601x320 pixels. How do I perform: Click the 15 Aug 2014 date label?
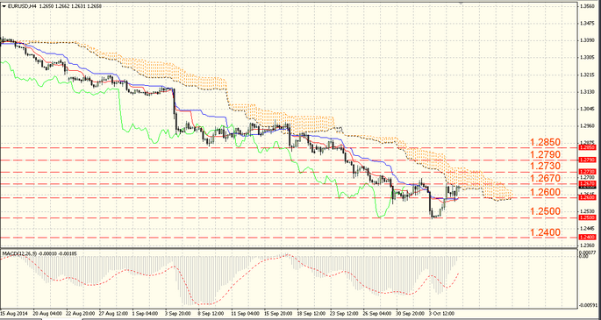tap(15, 312)
